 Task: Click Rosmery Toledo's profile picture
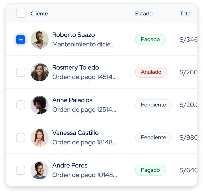(x=40, y=72)
